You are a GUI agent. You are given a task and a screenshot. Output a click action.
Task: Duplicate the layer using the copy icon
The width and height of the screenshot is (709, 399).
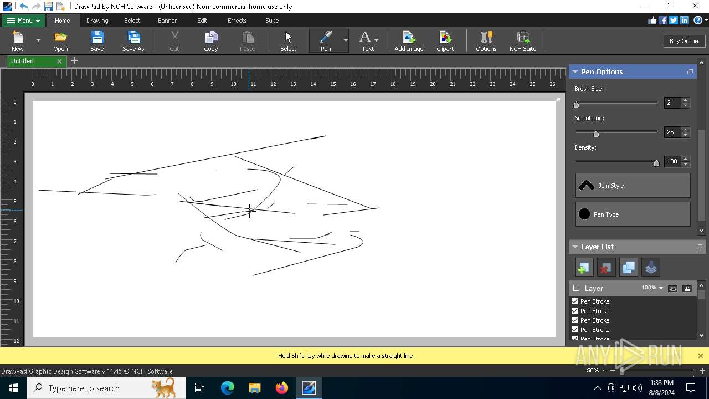629,267
